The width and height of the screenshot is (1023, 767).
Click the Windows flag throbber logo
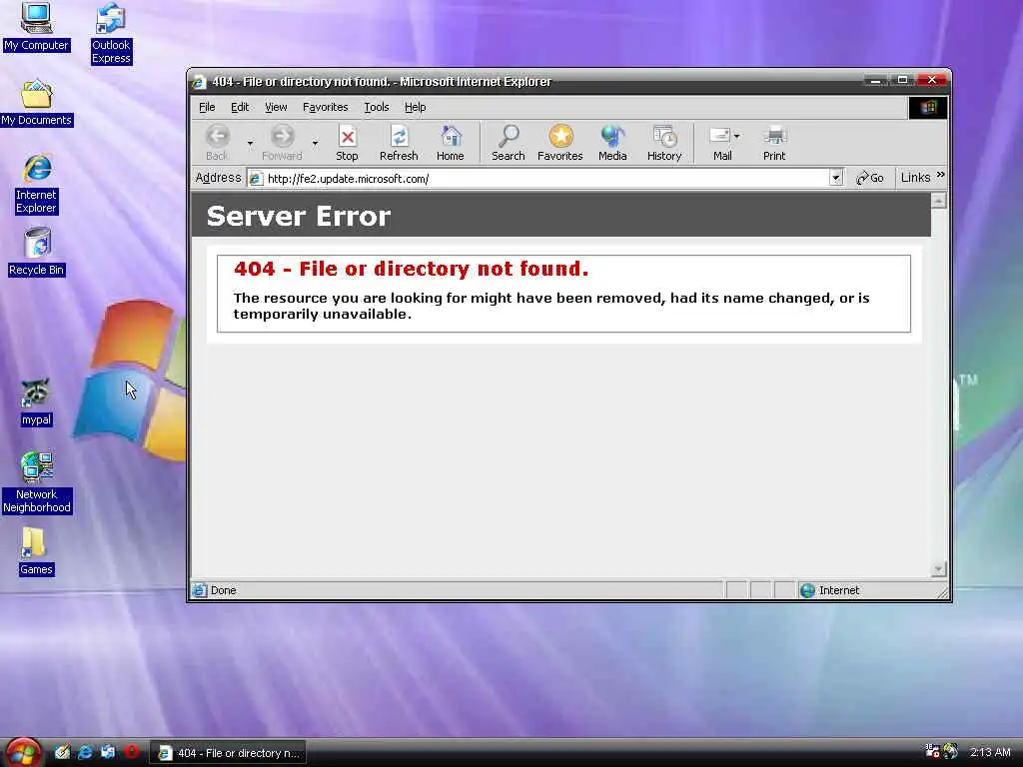928,108
